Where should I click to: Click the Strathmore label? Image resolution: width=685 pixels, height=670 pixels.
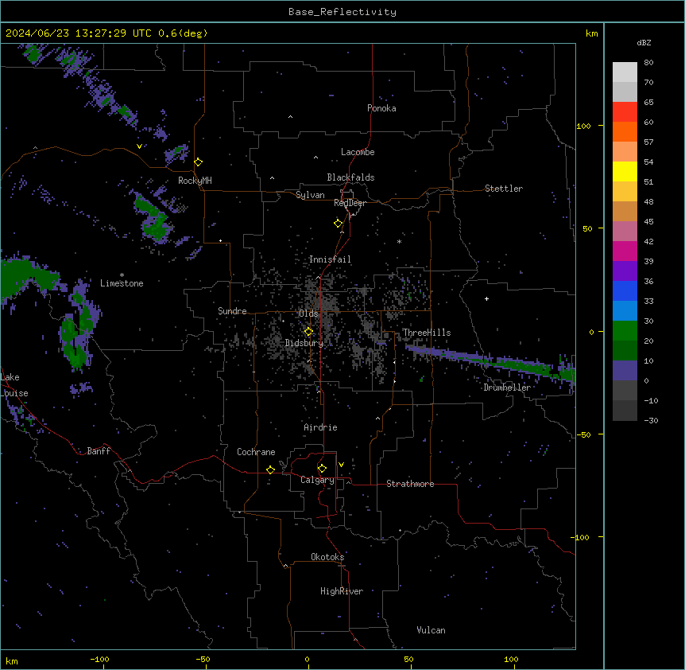coord(410,484)
